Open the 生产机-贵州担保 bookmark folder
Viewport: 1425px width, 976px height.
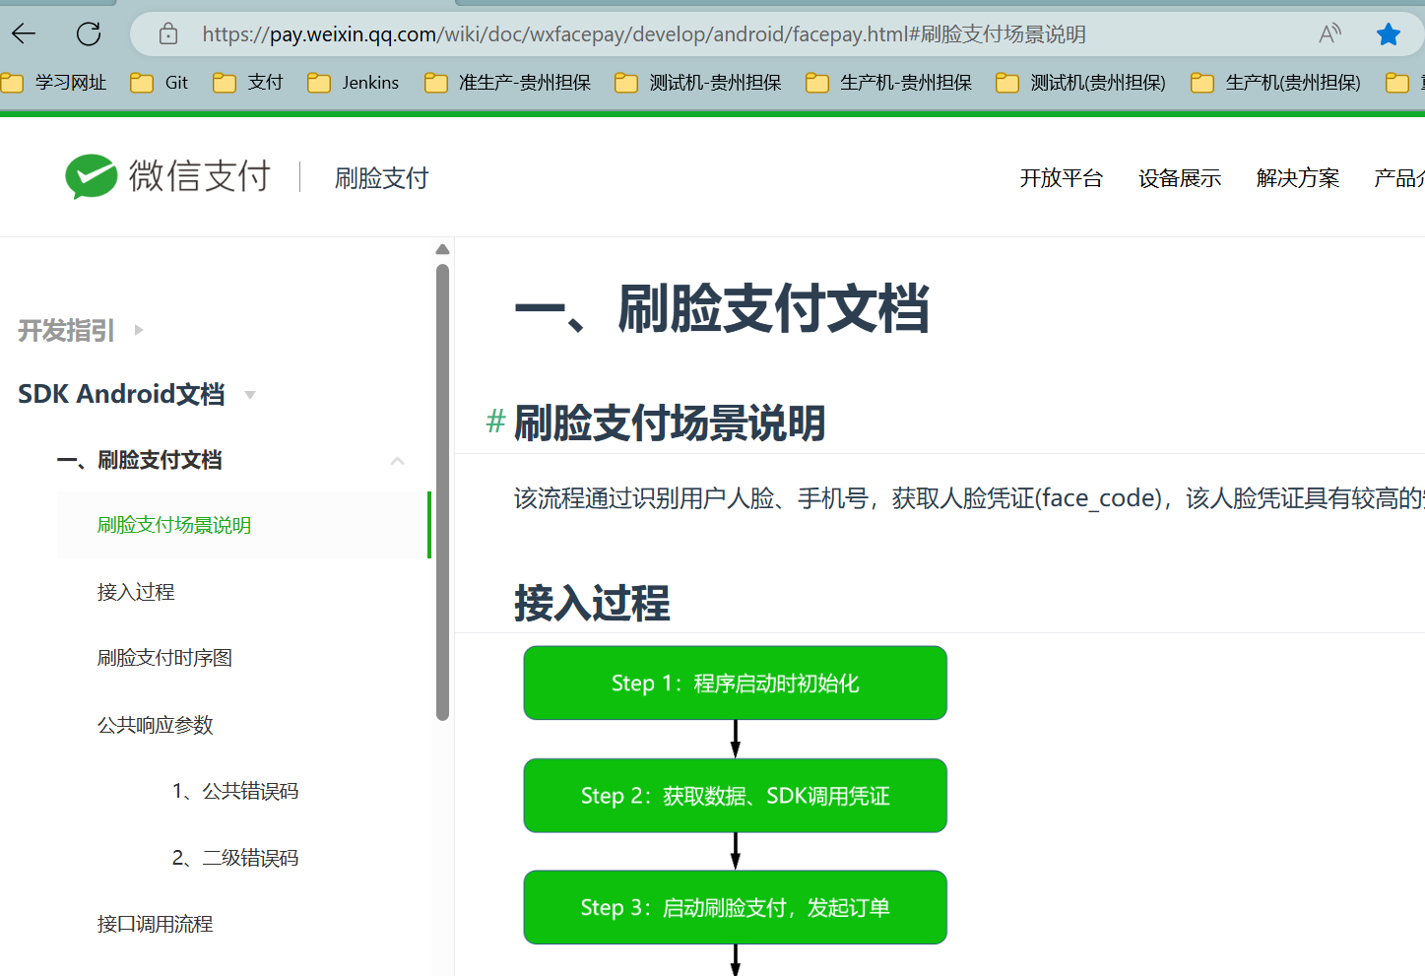(x=889, y=83)
